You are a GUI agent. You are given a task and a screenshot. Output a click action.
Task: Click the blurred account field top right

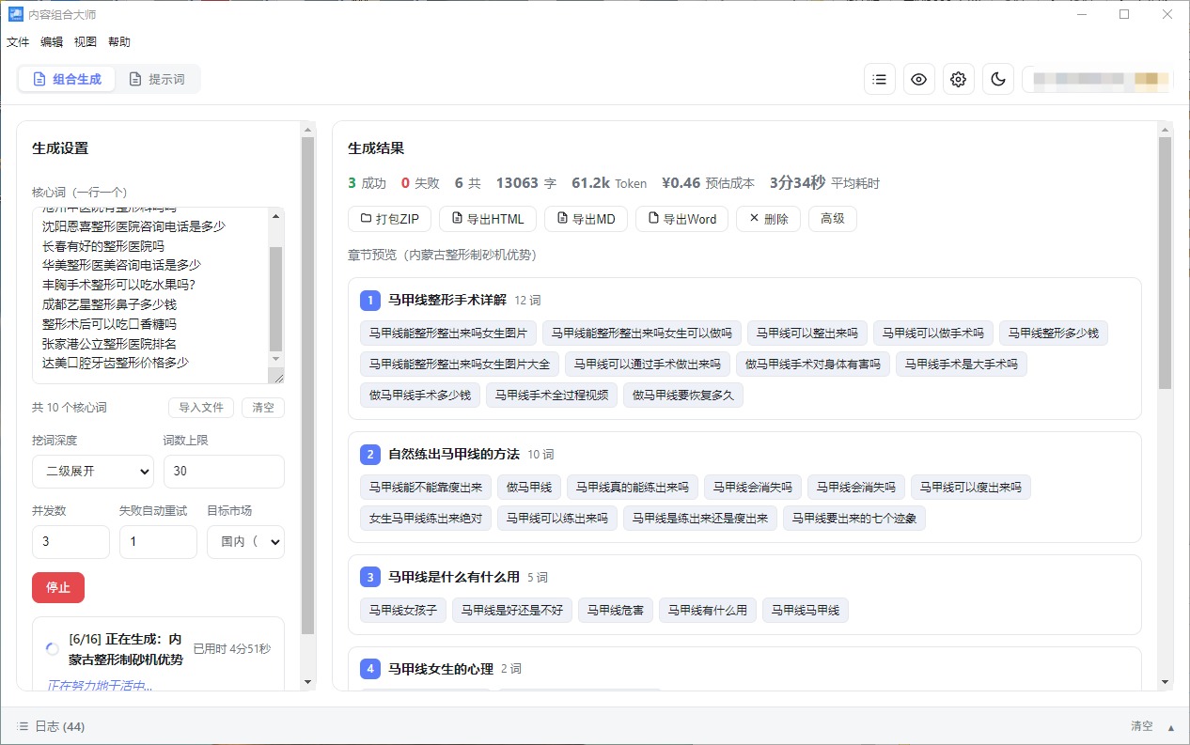[x=1097, y=79]
